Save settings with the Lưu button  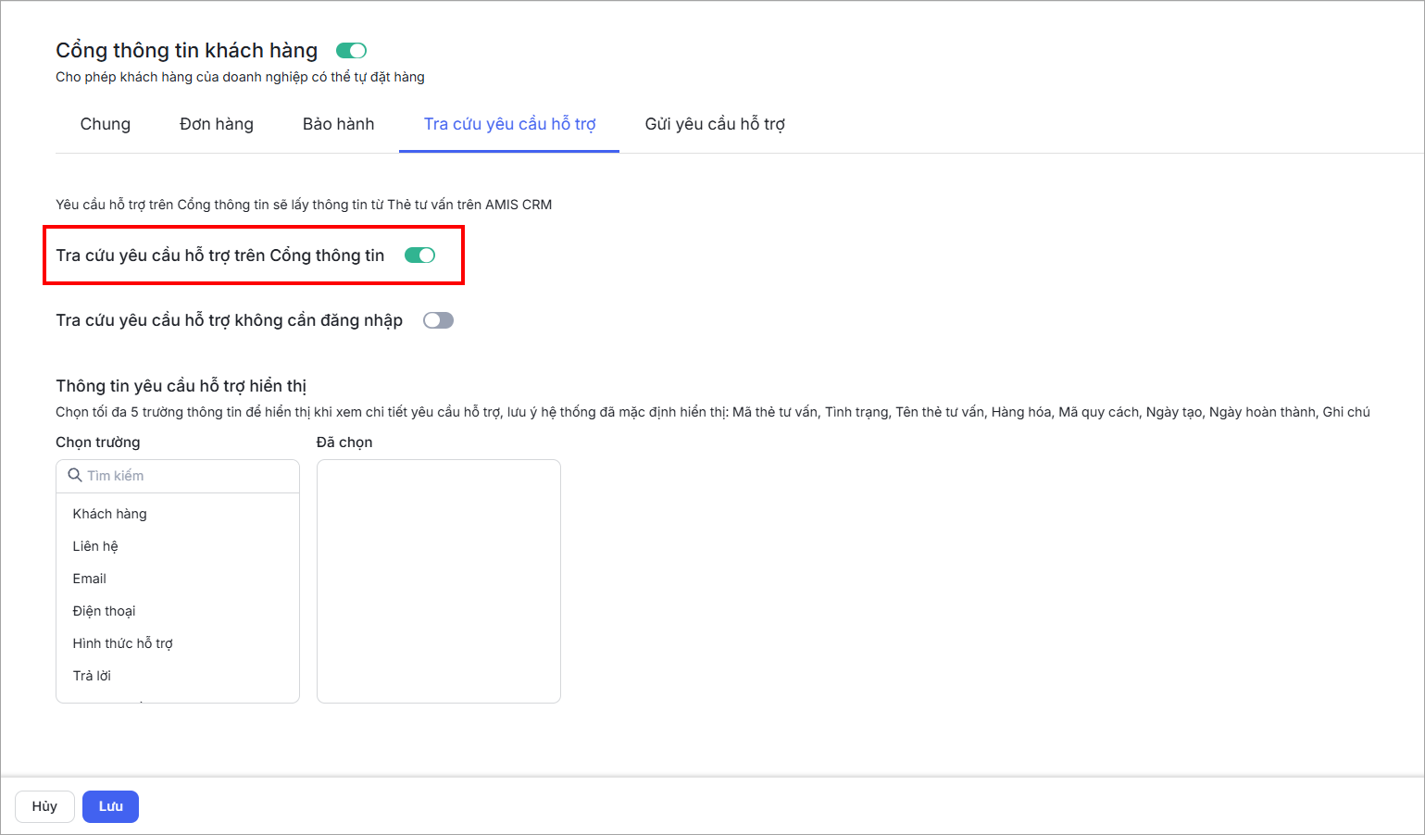[x=110, y=806]
